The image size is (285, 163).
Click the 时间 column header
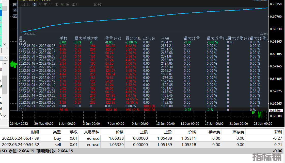coord(35,132)
